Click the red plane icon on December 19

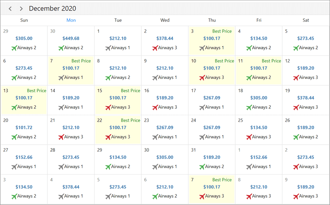point(295,107)
